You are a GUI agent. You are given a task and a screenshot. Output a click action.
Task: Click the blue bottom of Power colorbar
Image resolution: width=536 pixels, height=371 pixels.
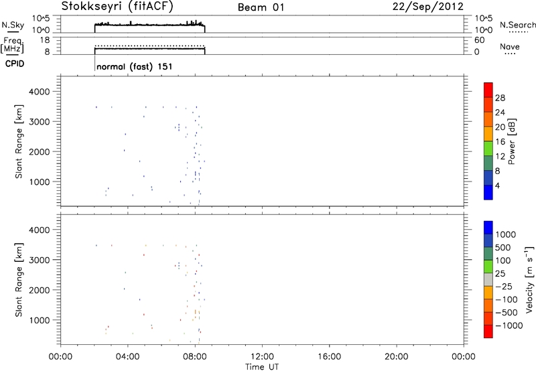click(488, 192)
